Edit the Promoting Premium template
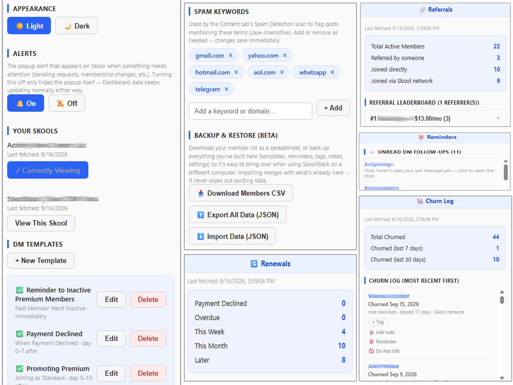 111,373
